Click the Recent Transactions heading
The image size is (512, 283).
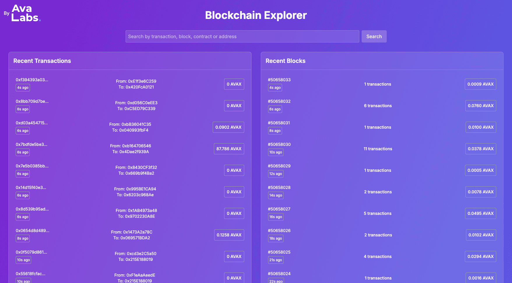click(42, 61)
